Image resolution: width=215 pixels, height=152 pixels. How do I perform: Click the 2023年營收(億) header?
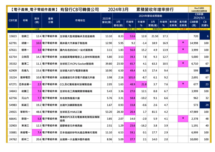107,20
